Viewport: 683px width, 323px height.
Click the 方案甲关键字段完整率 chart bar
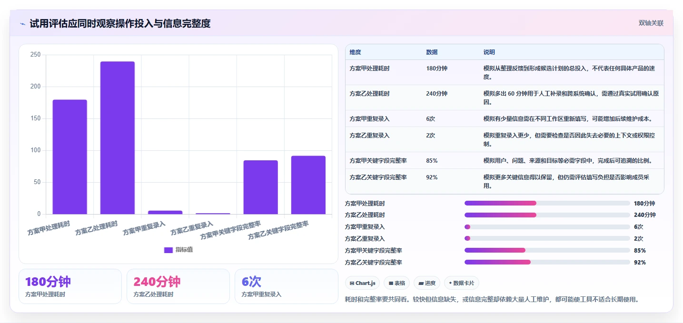(260, 187)
